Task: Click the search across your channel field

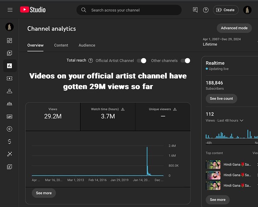Action: (129, 10)
